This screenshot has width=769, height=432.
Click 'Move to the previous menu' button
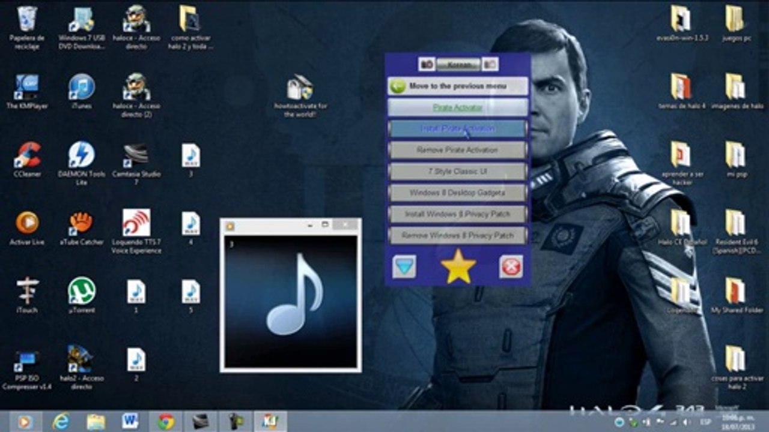coord(458,86)
